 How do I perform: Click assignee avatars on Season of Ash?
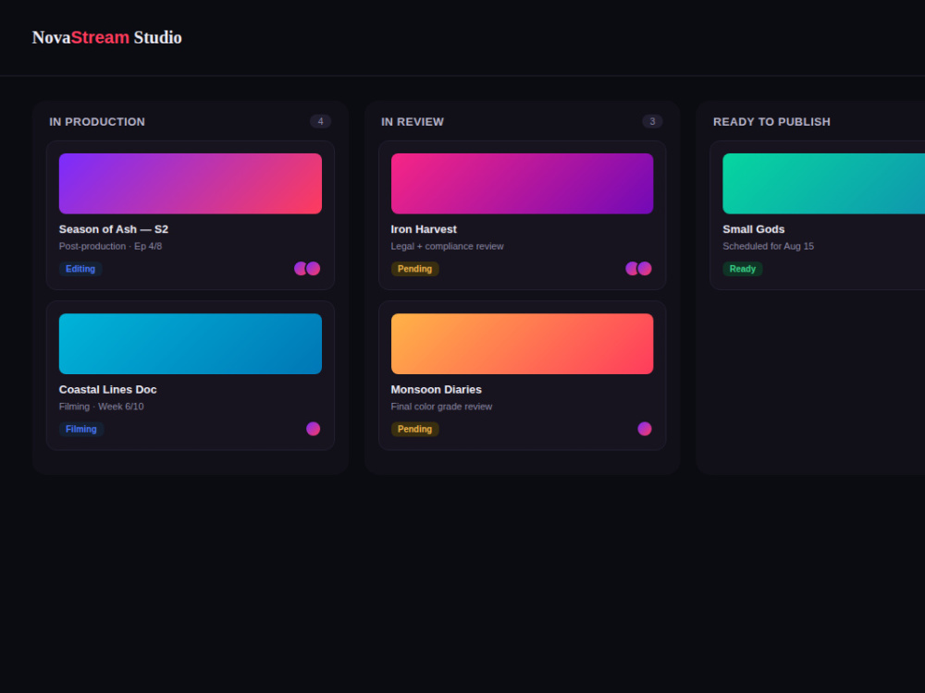tap(307, 269)
